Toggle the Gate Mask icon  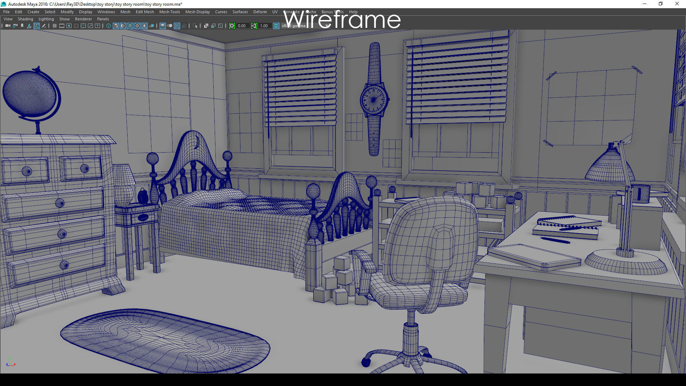tap(76, 26)
